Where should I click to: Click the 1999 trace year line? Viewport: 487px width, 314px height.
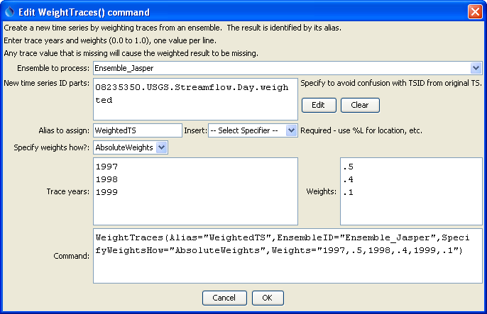109,192
